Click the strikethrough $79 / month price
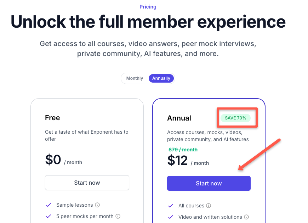The width and height of the screenshot is (308, 223). coord(183,150)
